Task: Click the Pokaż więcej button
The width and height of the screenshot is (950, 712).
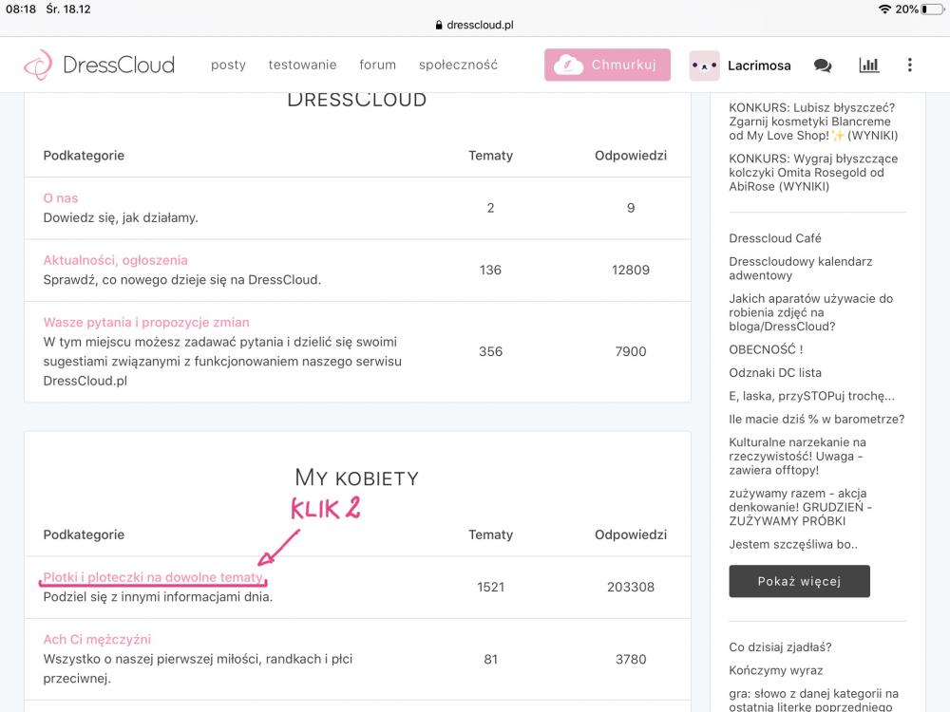Action: point(799,581)
